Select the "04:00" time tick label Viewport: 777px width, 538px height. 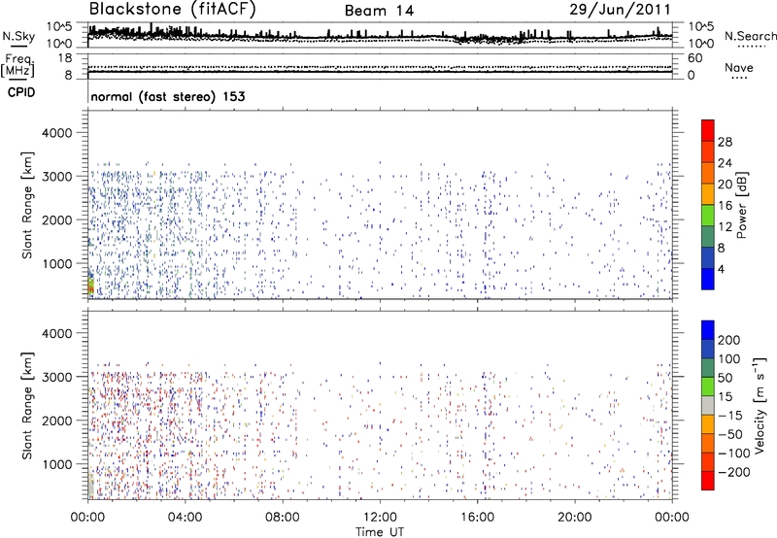tap(185, 518)
